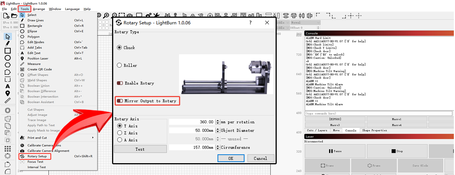Click the Pause button in Laser panel
The height and width of the screenshot is (175, 455).
click(335, 151)
